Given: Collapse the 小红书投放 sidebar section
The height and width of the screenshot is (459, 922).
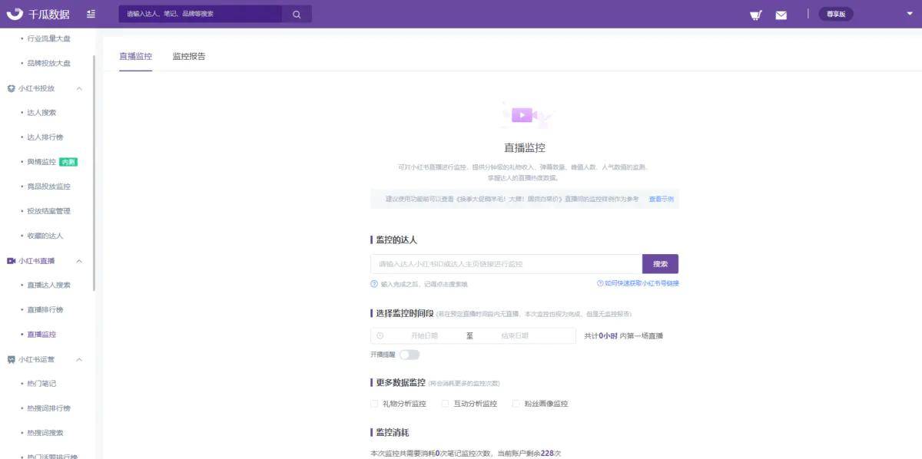Looking at the screenshot, I should click(x=79, y=88).
